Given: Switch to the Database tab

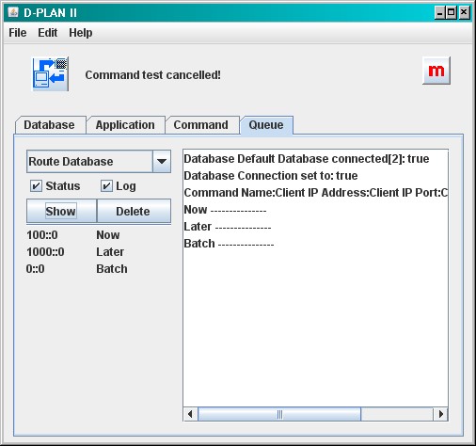Looking at the screenshot, I should (x=50, y=125).
